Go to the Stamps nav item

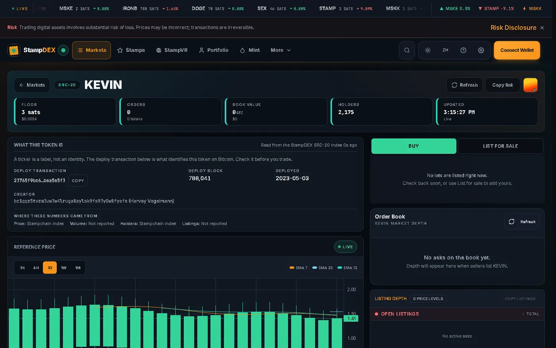pyautogui.click(x=131, y=50)
